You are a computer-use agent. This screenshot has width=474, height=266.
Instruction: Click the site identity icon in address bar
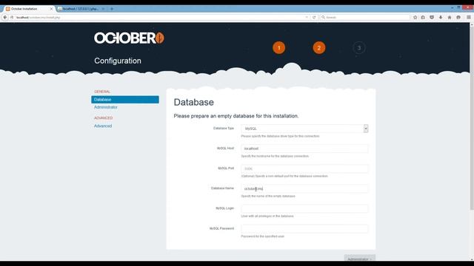coord(12,18)
